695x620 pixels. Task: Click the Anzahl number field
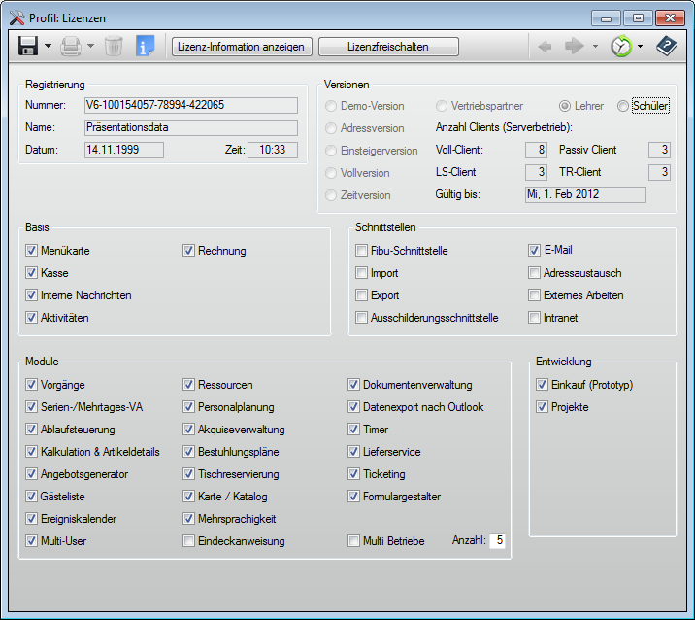(x=498, y=540)
